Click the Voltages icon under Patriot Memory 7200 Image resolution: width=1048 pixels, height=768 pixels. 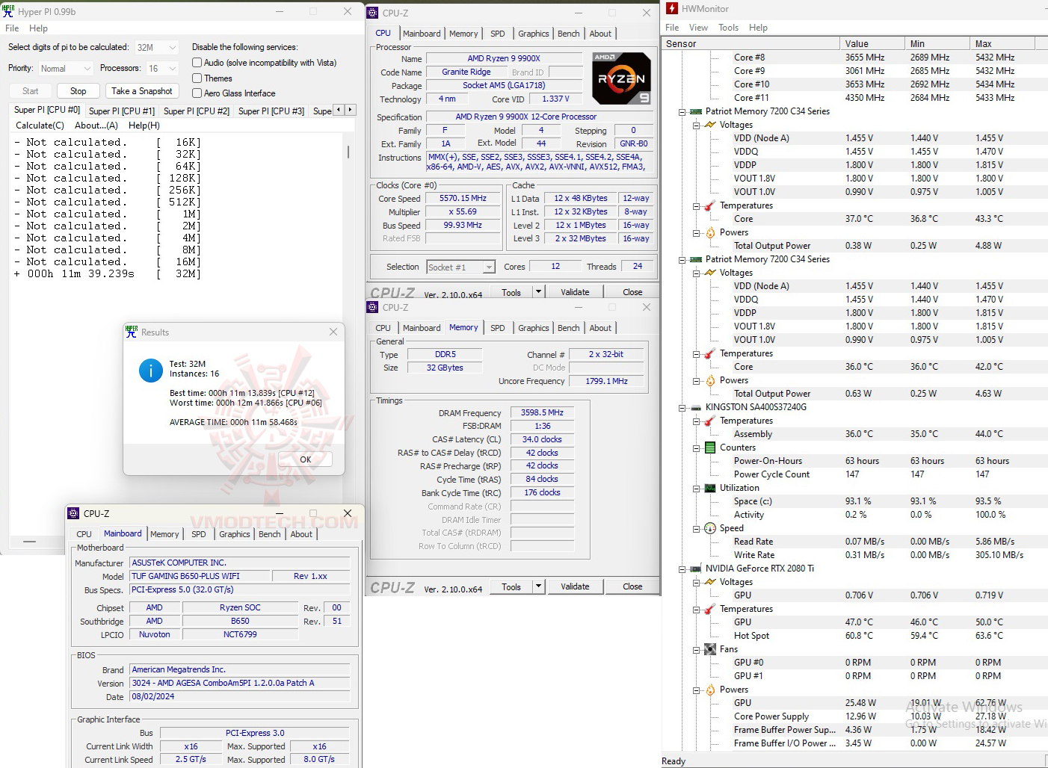click(x=710, y=124)
